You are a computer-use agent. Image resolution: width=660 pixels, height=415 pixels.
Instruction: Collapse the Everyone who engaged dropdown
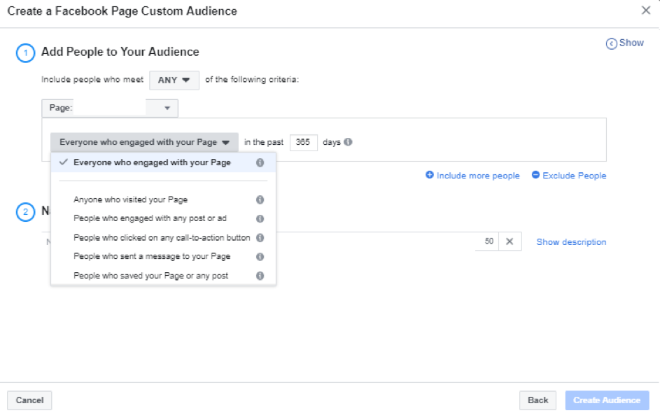[144, 142]
